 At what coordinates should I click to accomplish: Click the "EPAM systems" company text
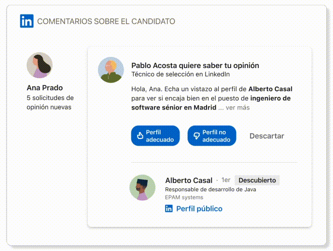184,197
